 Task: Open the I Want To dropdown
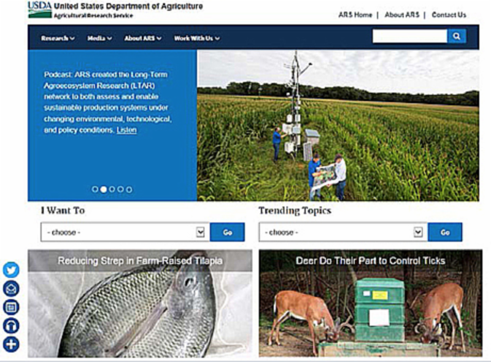click(x=125, y=232)
